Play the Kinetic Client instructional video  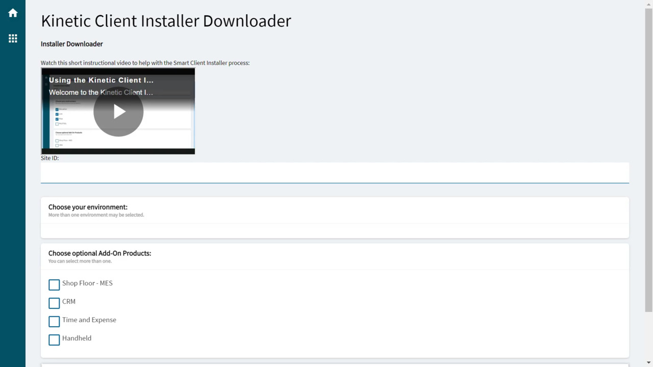[118, 111]
